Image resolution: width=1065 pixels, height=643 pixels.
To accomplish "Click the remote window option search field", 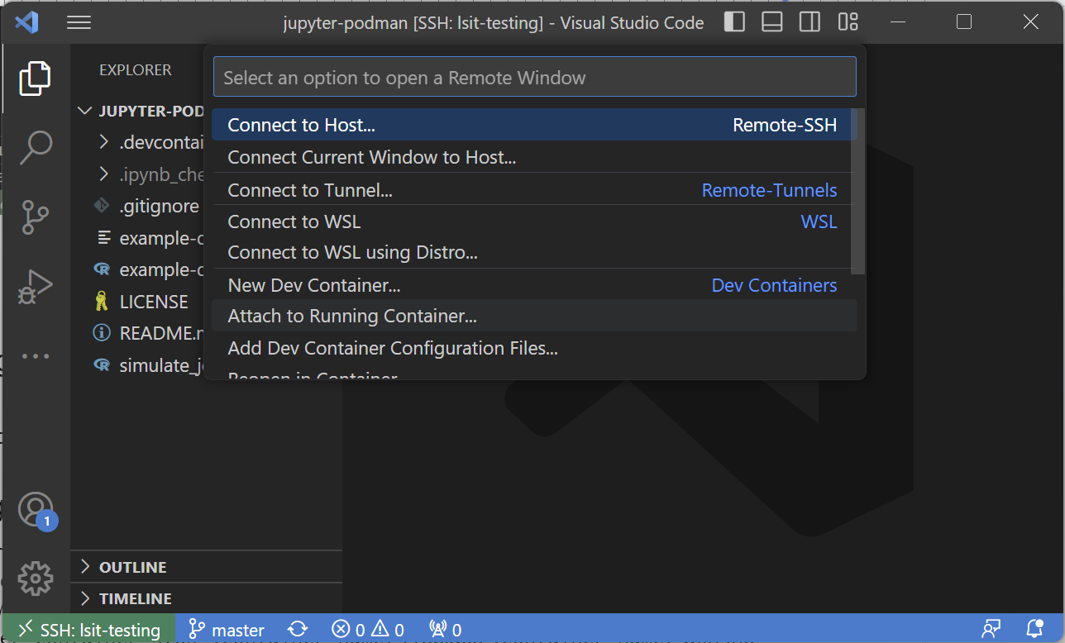I will (534, 78).
